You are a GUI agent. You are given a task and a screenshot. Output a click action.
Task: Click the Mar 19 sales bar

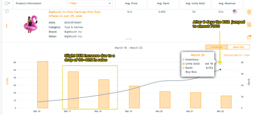tap(134, 97)
